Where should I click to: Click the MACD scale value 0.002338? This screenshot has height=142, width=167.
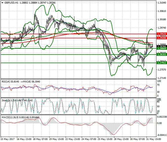click(x=162, y=117)
